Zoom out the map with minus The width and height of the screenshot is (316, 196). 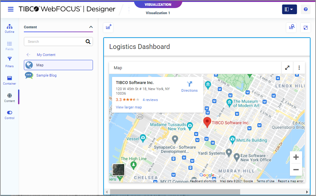point(296,170)
